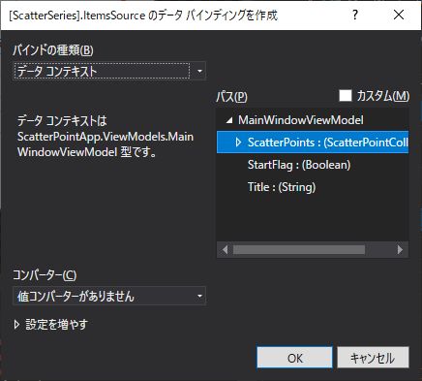Select Title : (String) property
Screen dimensions: 422x381
(282, 187)
